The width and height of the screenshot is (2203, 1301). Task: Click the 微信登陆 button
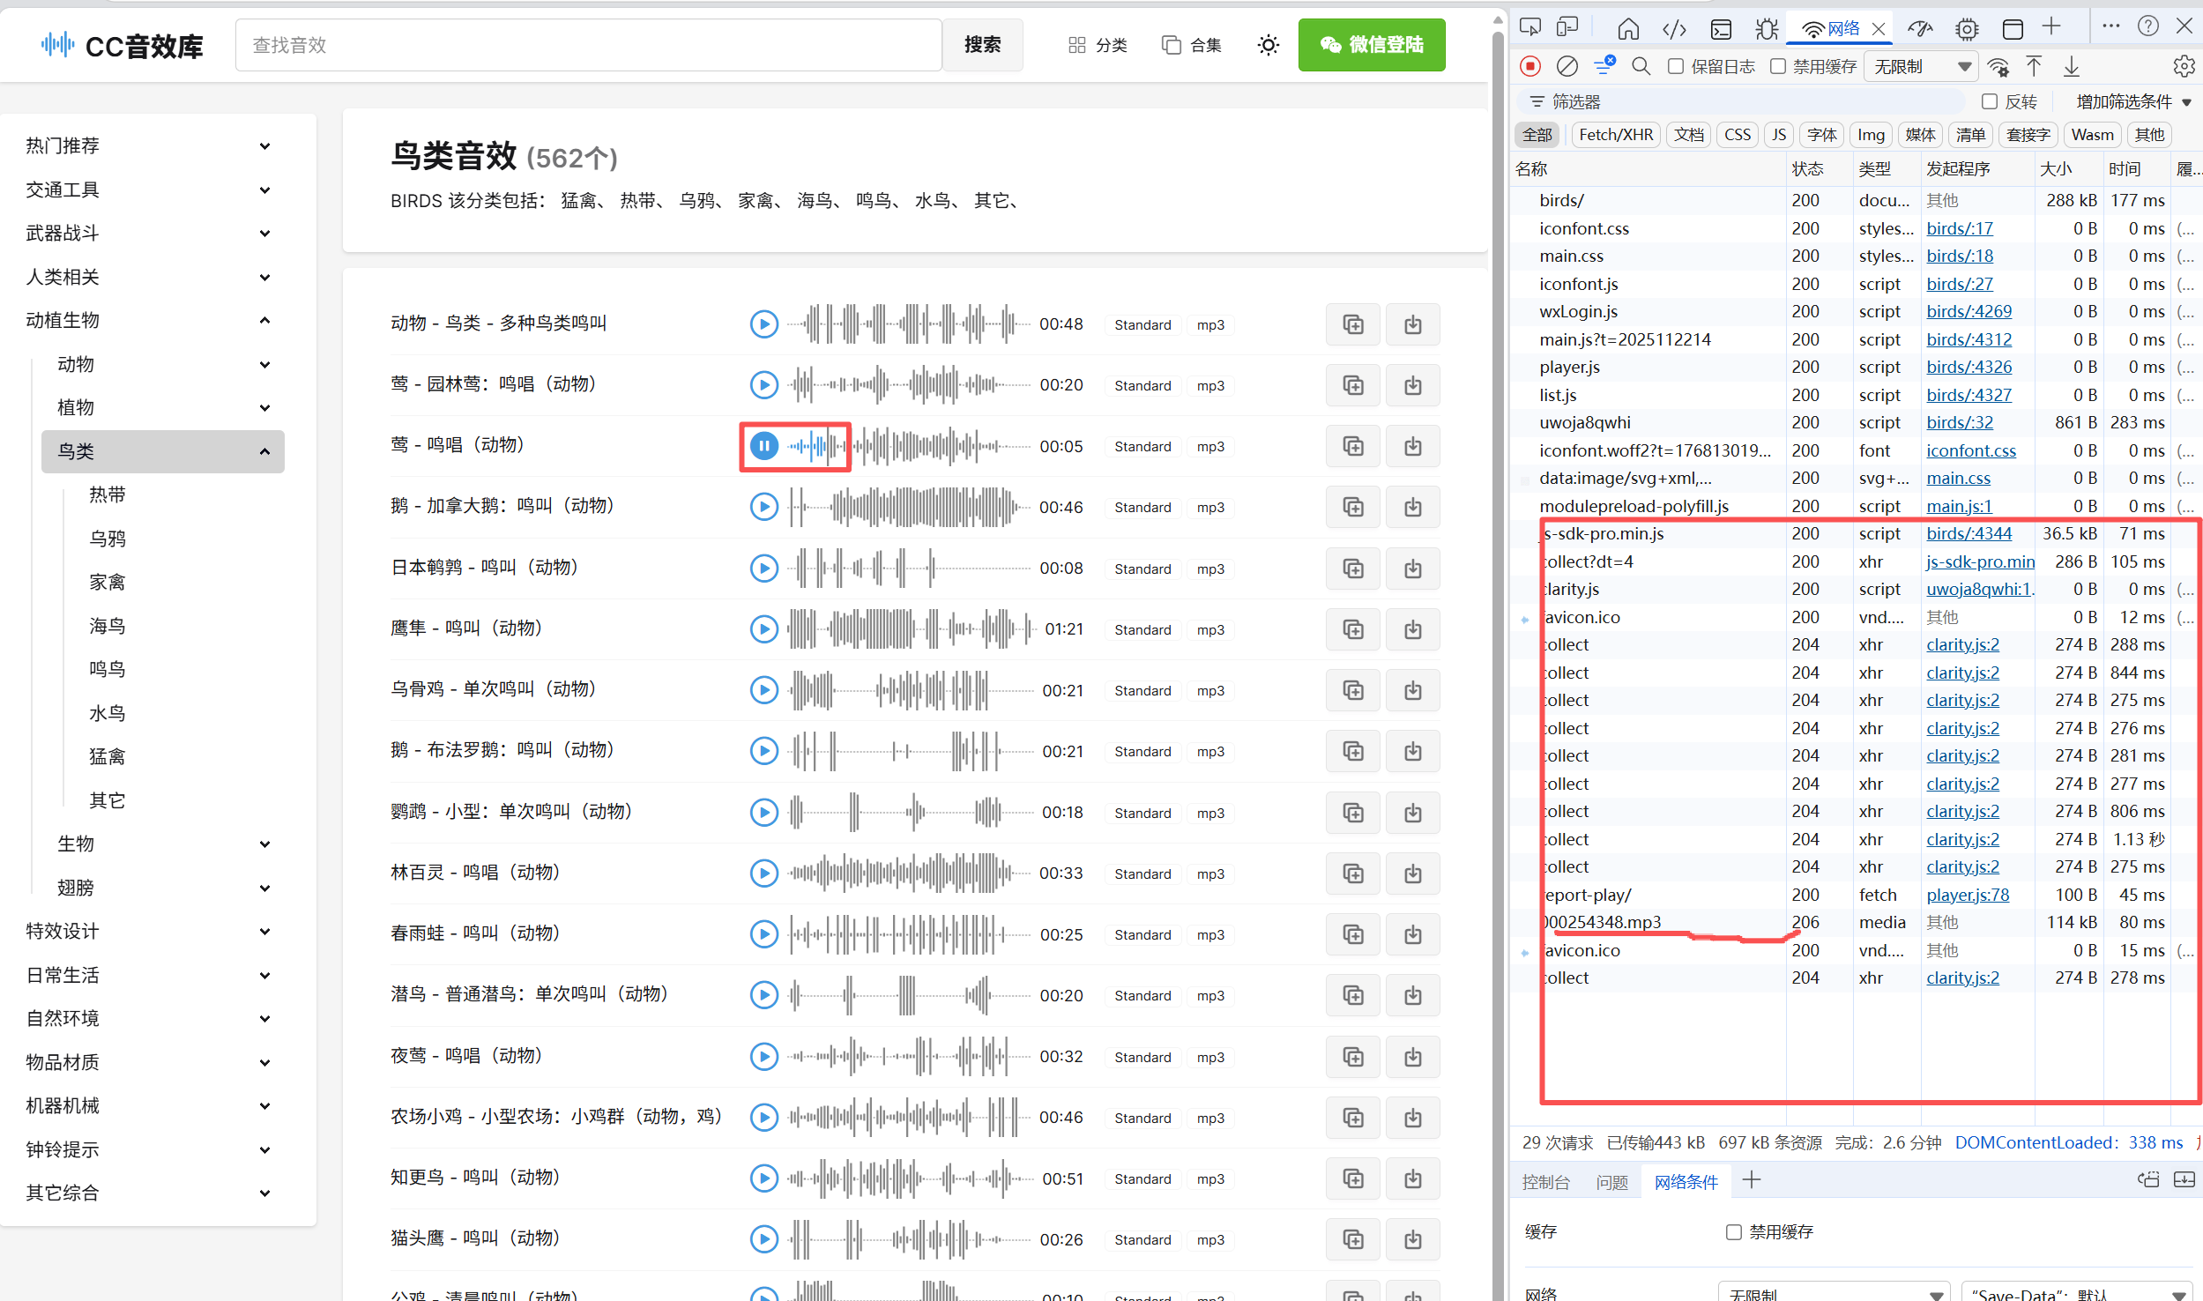1371,45
